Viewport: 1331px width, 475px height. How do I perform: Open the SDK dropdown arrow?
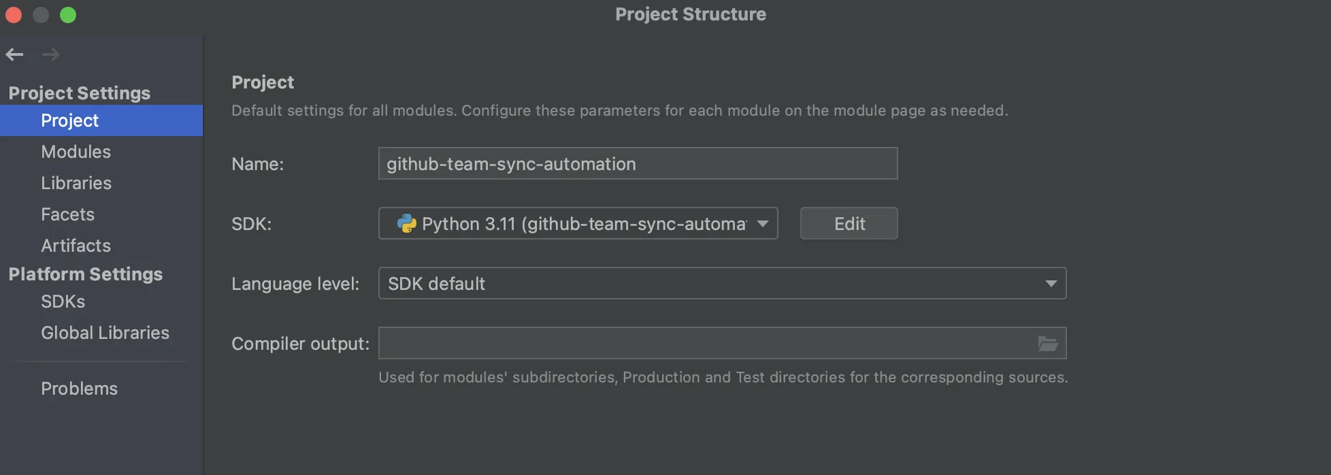pos(763,224)
